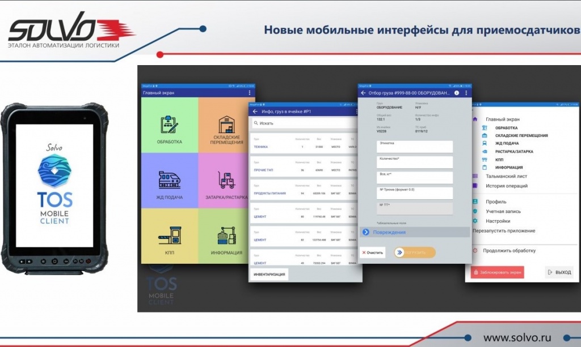This screenshot has height=347, width=581.
Task: Open overflow menu on Отбор груза header
Action: tap(466, 93)
